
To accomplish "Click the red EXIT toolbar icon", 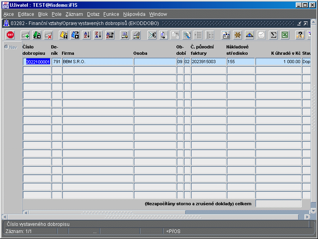I will click(10, 35).
